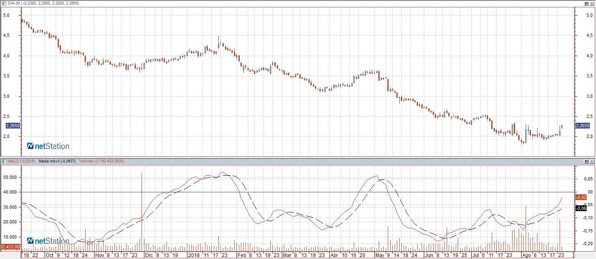This screenshot has height=259, width=596.
Task: Click the Ago label on the time axis
Action: (x=526, y=255)
